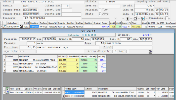Click the Ordine N. field 36
Image resolution: width=176 pixels, height=100 pixels.
[x=78, y=39]
